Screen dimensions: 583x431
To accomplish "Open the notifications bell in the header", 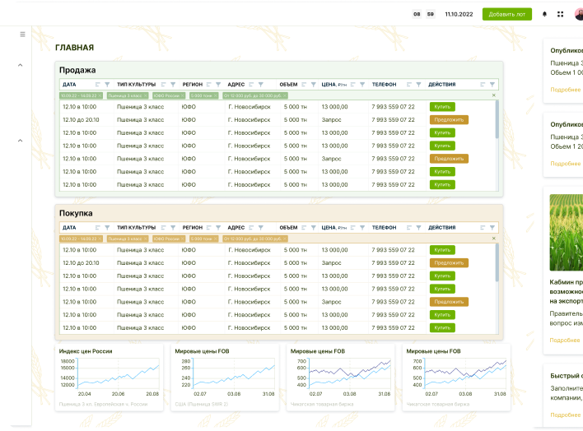I will pos(544,14).
